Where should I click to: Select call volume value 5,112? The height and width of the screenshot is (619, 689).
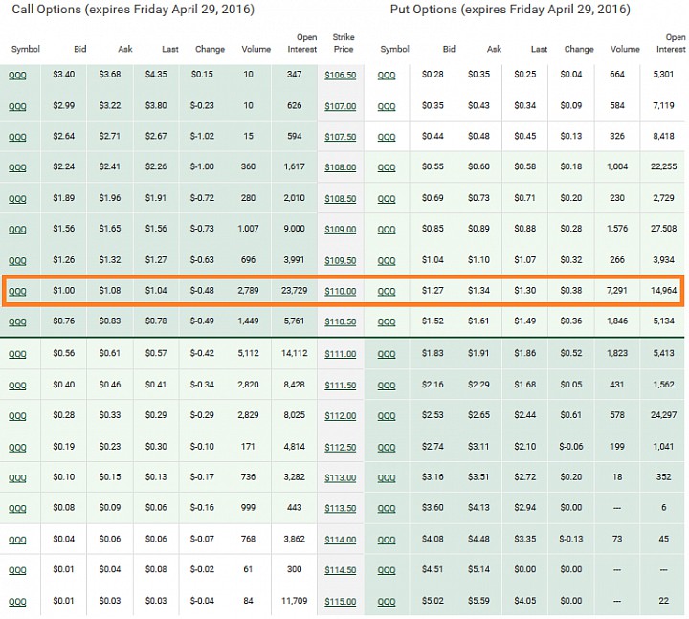coord(248,353)
